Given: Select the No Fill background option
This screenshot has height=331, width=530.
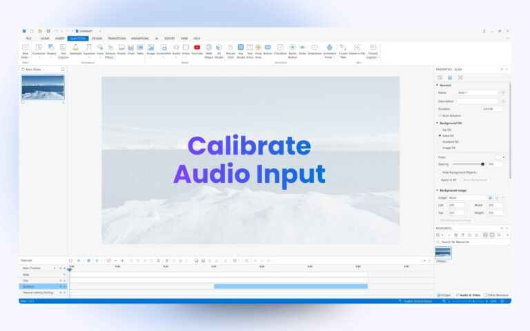Looking at the screenshot, I should pos(440,130).
